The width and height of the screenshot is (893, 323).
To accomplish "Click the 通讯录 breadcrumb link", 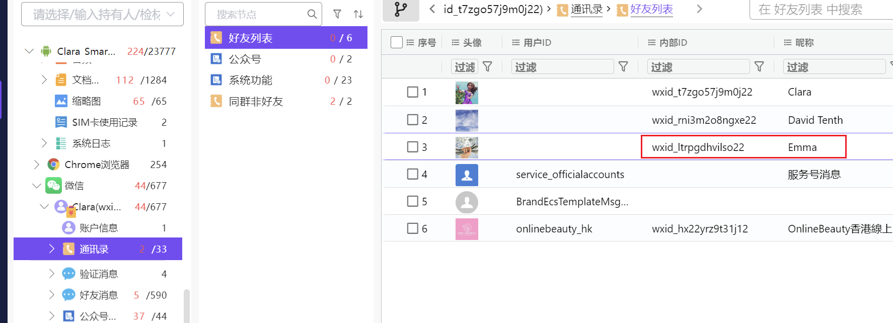I will click(x=586, y=9).
